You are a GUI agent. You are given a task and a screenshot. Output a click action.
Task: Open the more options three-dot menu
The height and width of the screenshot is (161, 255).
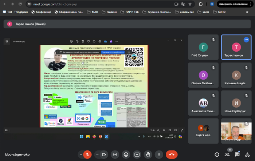point(158,154)
